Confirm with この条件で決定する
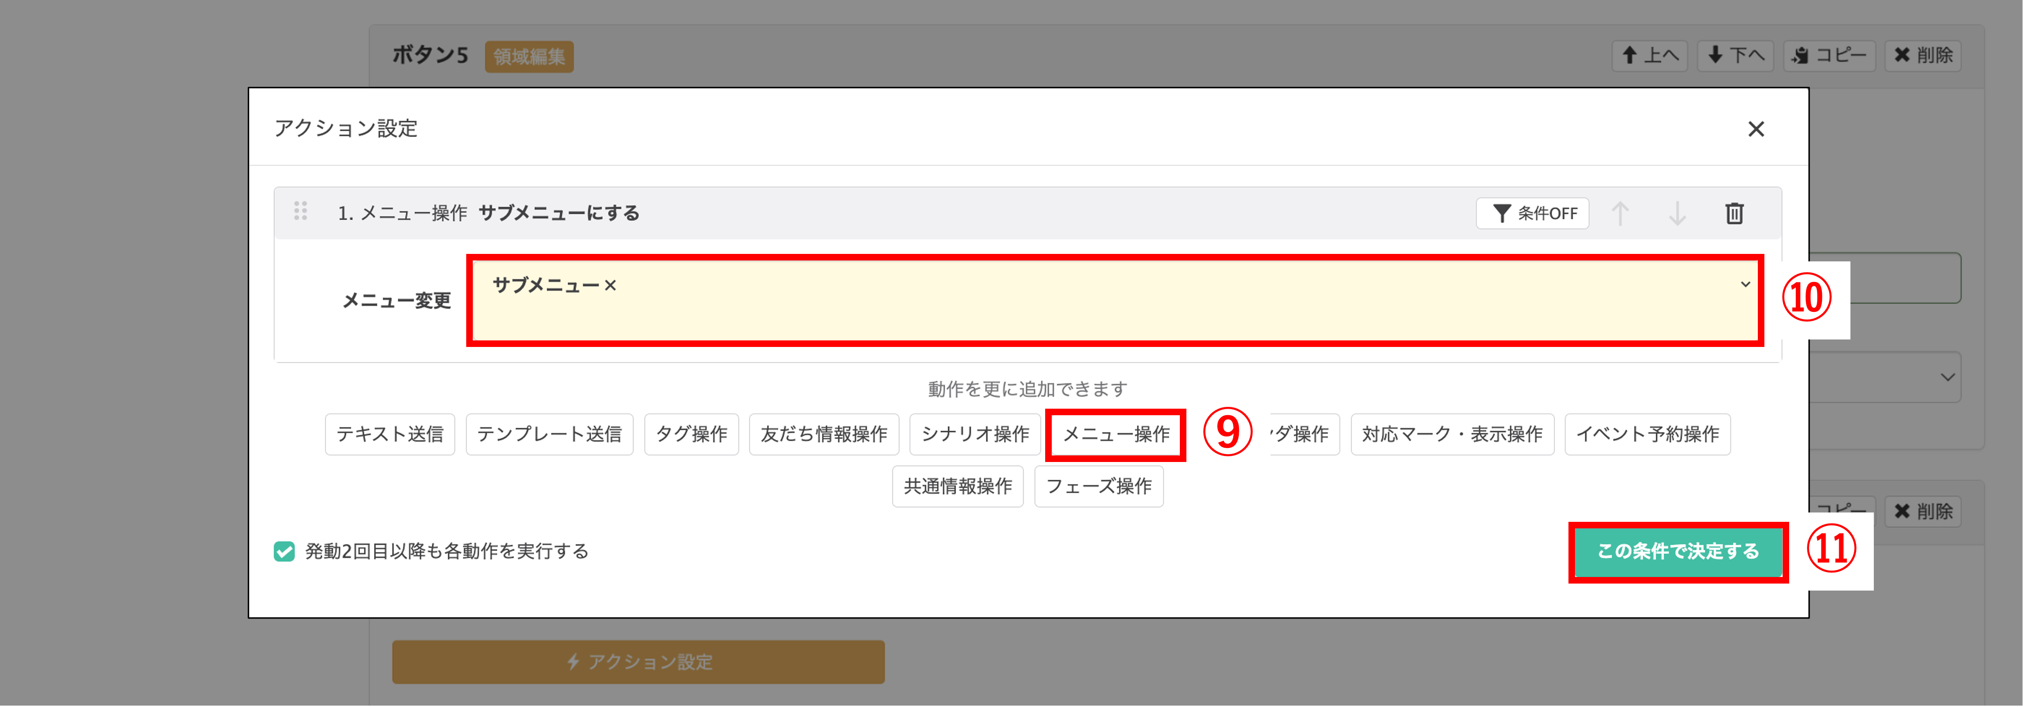The height and width of the screenshot is (707, 2023). point(1678,551)
